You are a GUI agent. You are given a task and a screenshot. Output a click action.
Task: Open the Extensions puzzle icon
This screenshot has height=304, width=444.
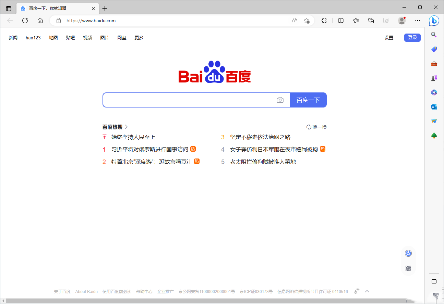click(x=324, y=21)
